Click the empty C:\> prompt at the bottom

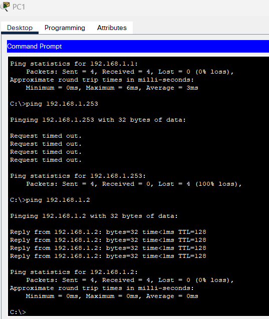(x=18, y=312)
